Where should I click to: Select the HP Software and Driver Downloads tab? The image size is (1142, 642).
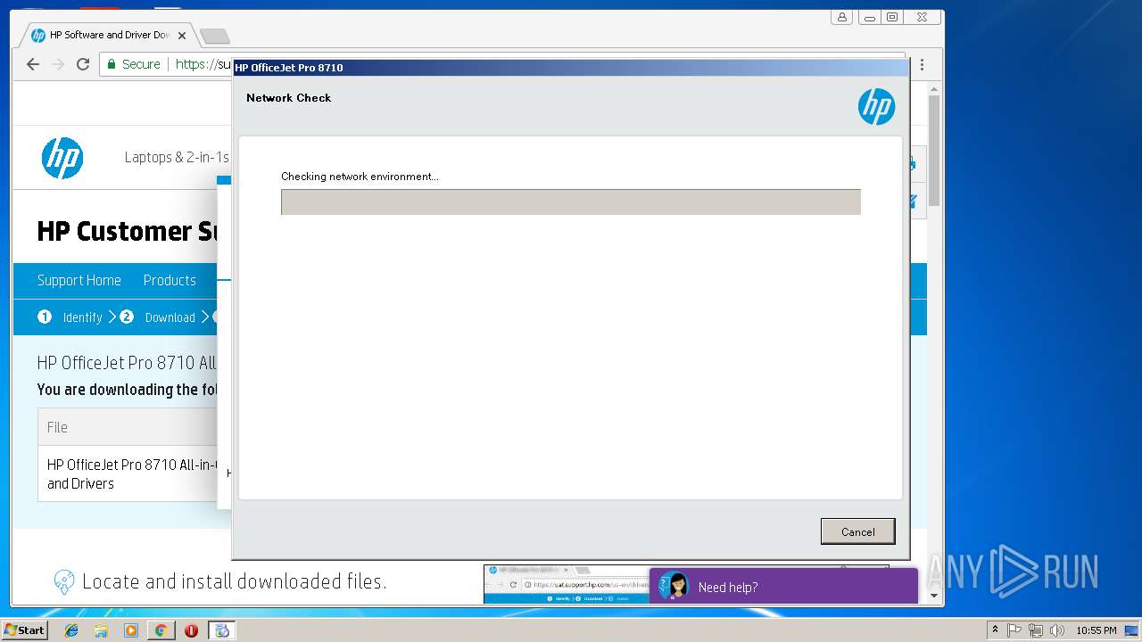(107, 36)
